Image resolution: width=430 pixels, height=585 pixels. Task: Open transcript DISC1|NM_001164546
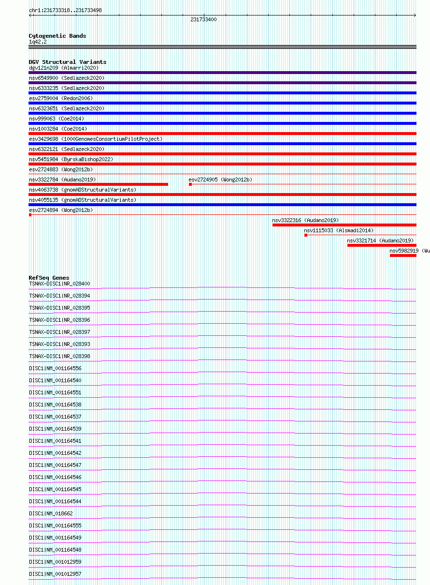coord(55,477)
